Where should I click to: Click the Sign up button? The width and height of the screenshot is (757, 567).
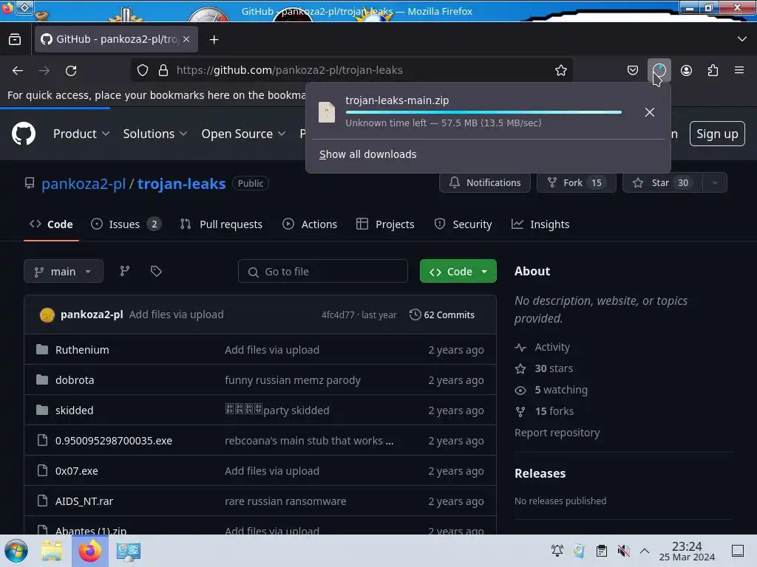[x=717, y=134]
